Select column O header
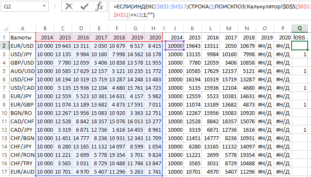The image size is (311, 177). 265,29
